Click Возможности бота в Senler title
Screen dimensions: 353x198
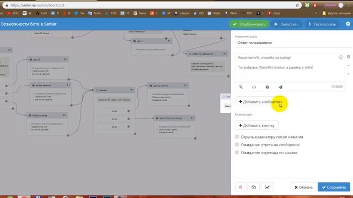coord(29,24)
